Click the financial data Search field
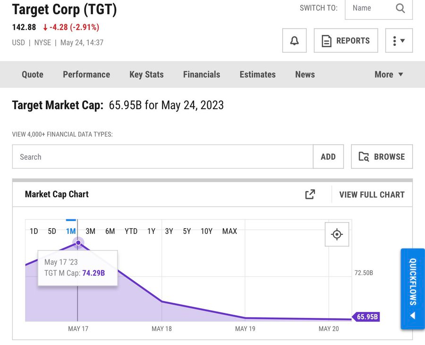This screenshot has height=345, width=425. [x=162, y=157]
